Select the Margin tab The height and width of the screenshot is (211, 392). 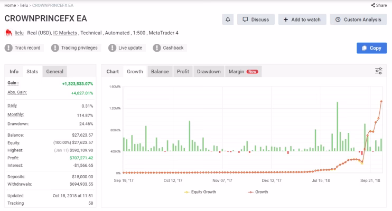(243, 71)
